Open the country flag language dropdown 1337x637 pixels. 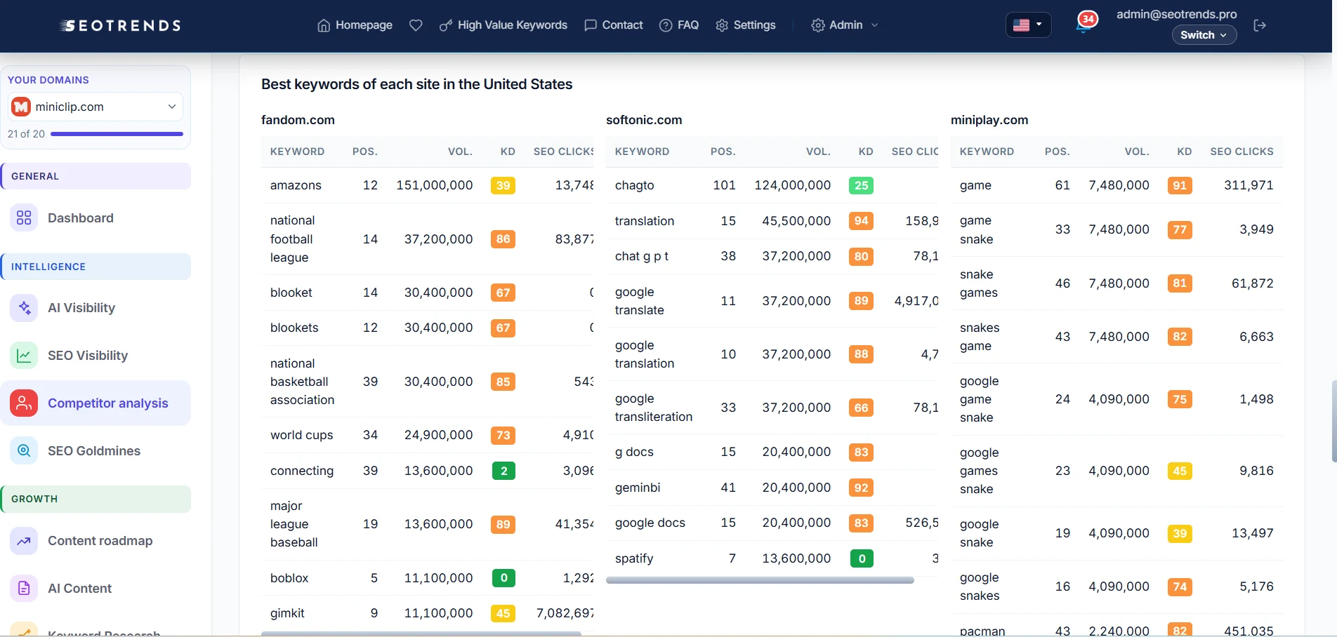pos(1028,25)
